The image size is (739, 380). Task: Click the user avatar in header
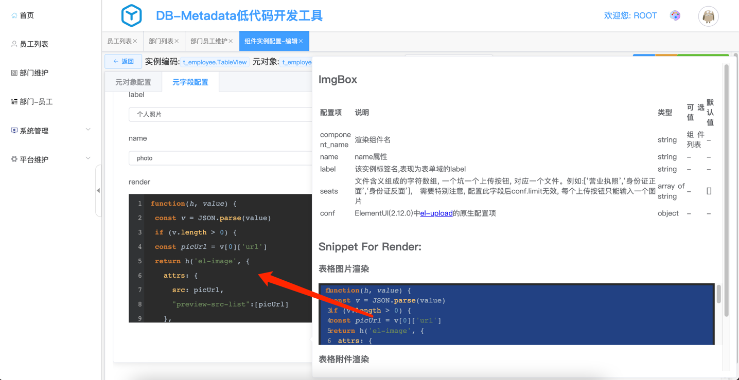(x=708, y=16)
